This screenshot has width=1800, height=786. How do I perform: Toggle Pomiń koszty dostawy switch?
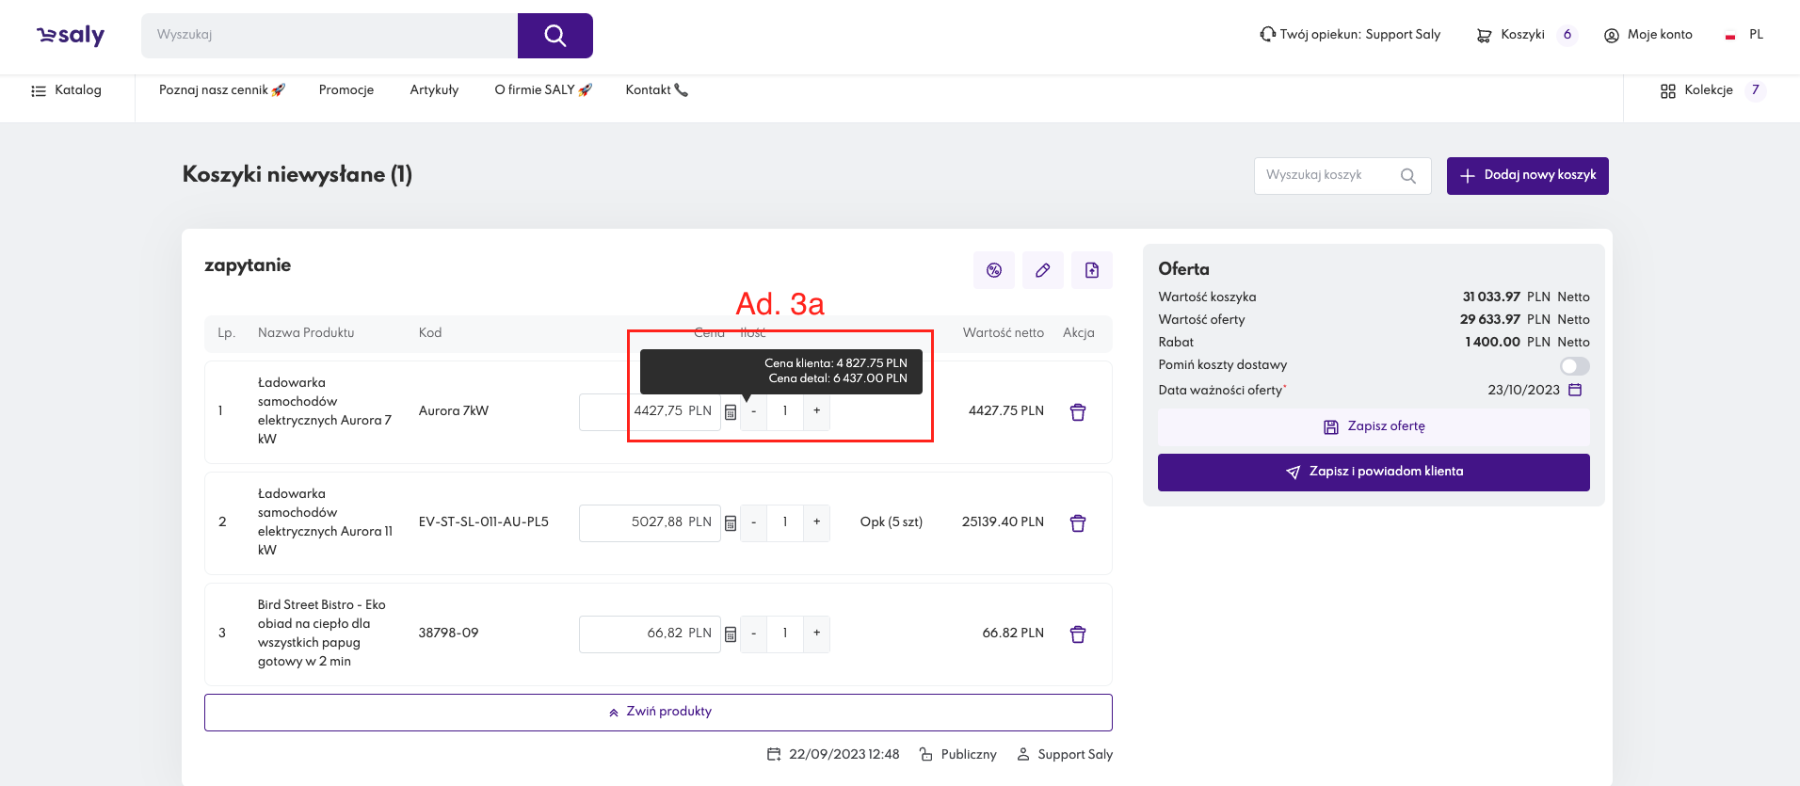pyautogui.click(x=1574, y=366)
